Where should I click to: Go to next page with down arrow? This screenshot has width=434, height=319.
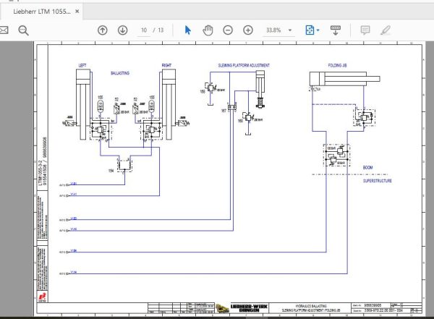[122, 30]
